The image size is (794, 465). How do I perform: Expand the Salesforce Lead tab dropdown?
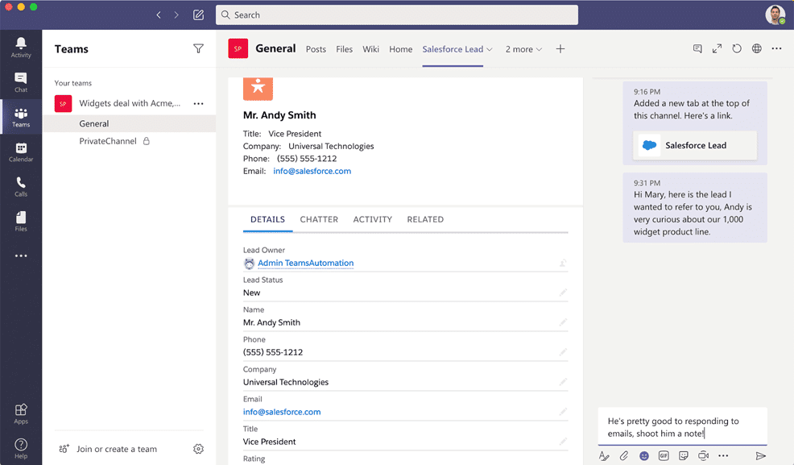click(490, 49)
